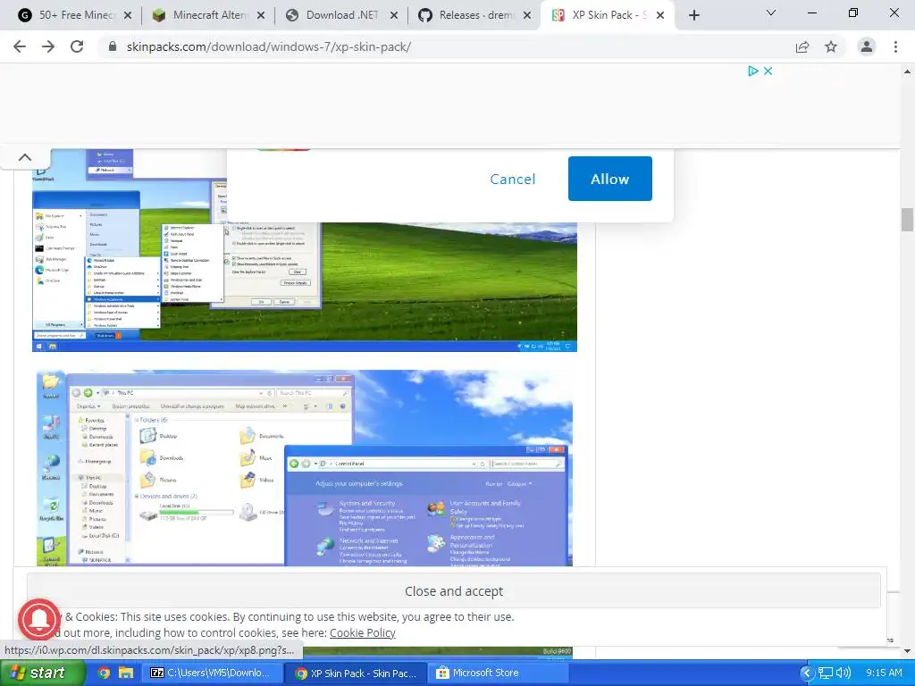Screen dimensions: 915x686
Task: Launch Chrome from quick launch
Action: tap(104, 673)
